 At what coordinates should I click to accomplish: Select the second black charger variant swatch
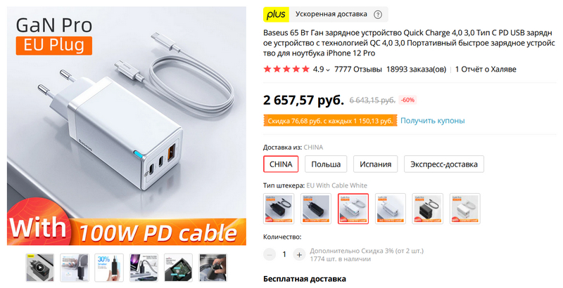pos(316,209)
